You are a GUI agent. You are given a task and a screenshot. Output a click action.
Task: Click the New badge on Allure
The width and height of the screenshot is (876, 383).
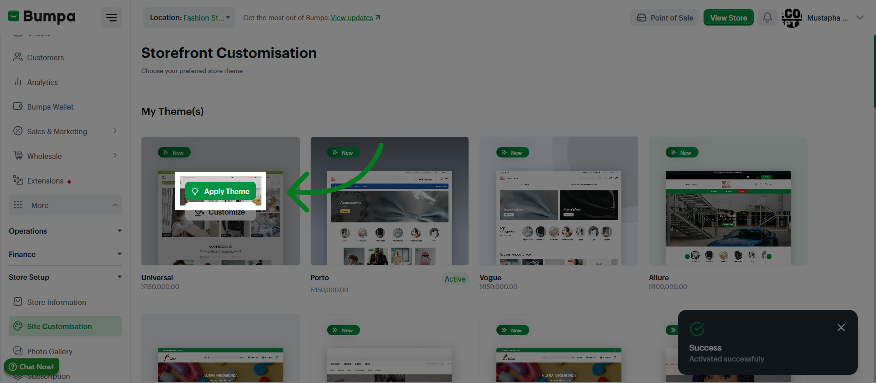(682, 152)
